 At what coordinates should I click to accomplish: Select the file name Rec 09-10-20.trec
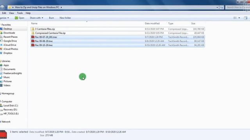[44, 45]
